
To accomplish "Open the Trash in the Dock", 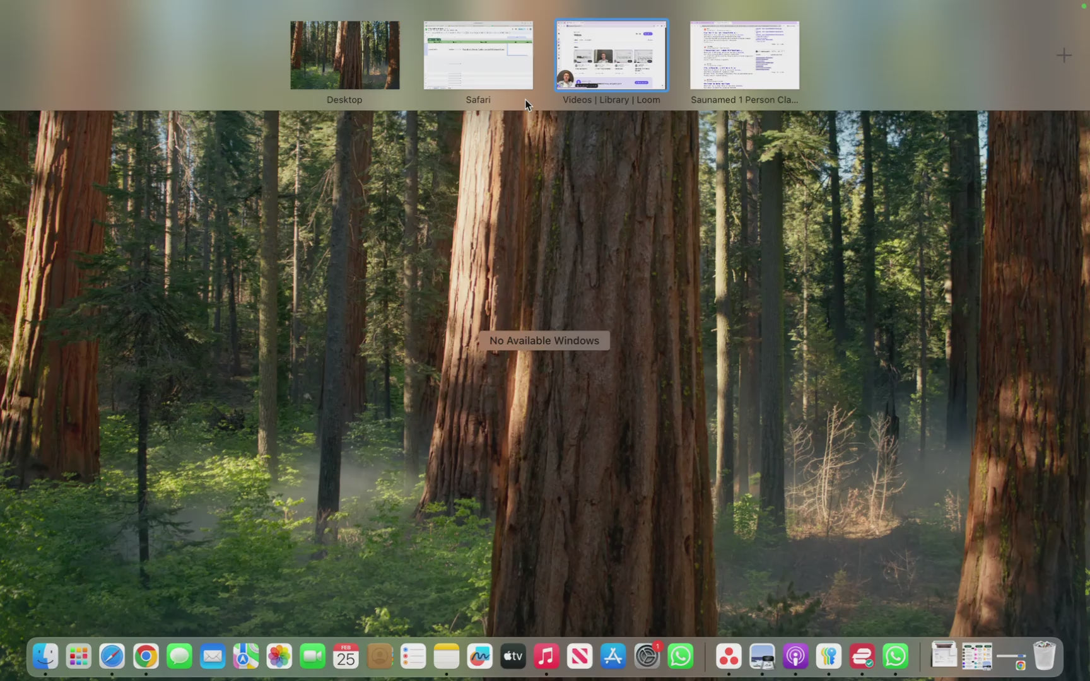I will pos(1044,656).
